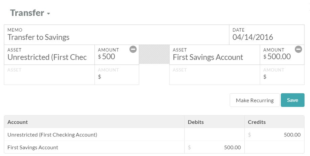310x156 pixels.
Task: Click the empty left asset field
Action: (49, 75)
